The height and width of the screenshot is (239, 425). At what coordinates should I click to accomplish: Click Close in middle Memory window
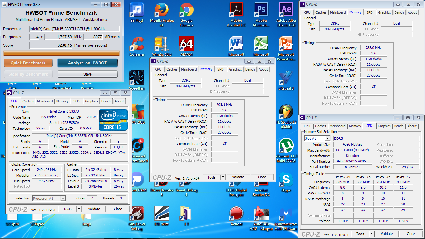click(262, 177)
